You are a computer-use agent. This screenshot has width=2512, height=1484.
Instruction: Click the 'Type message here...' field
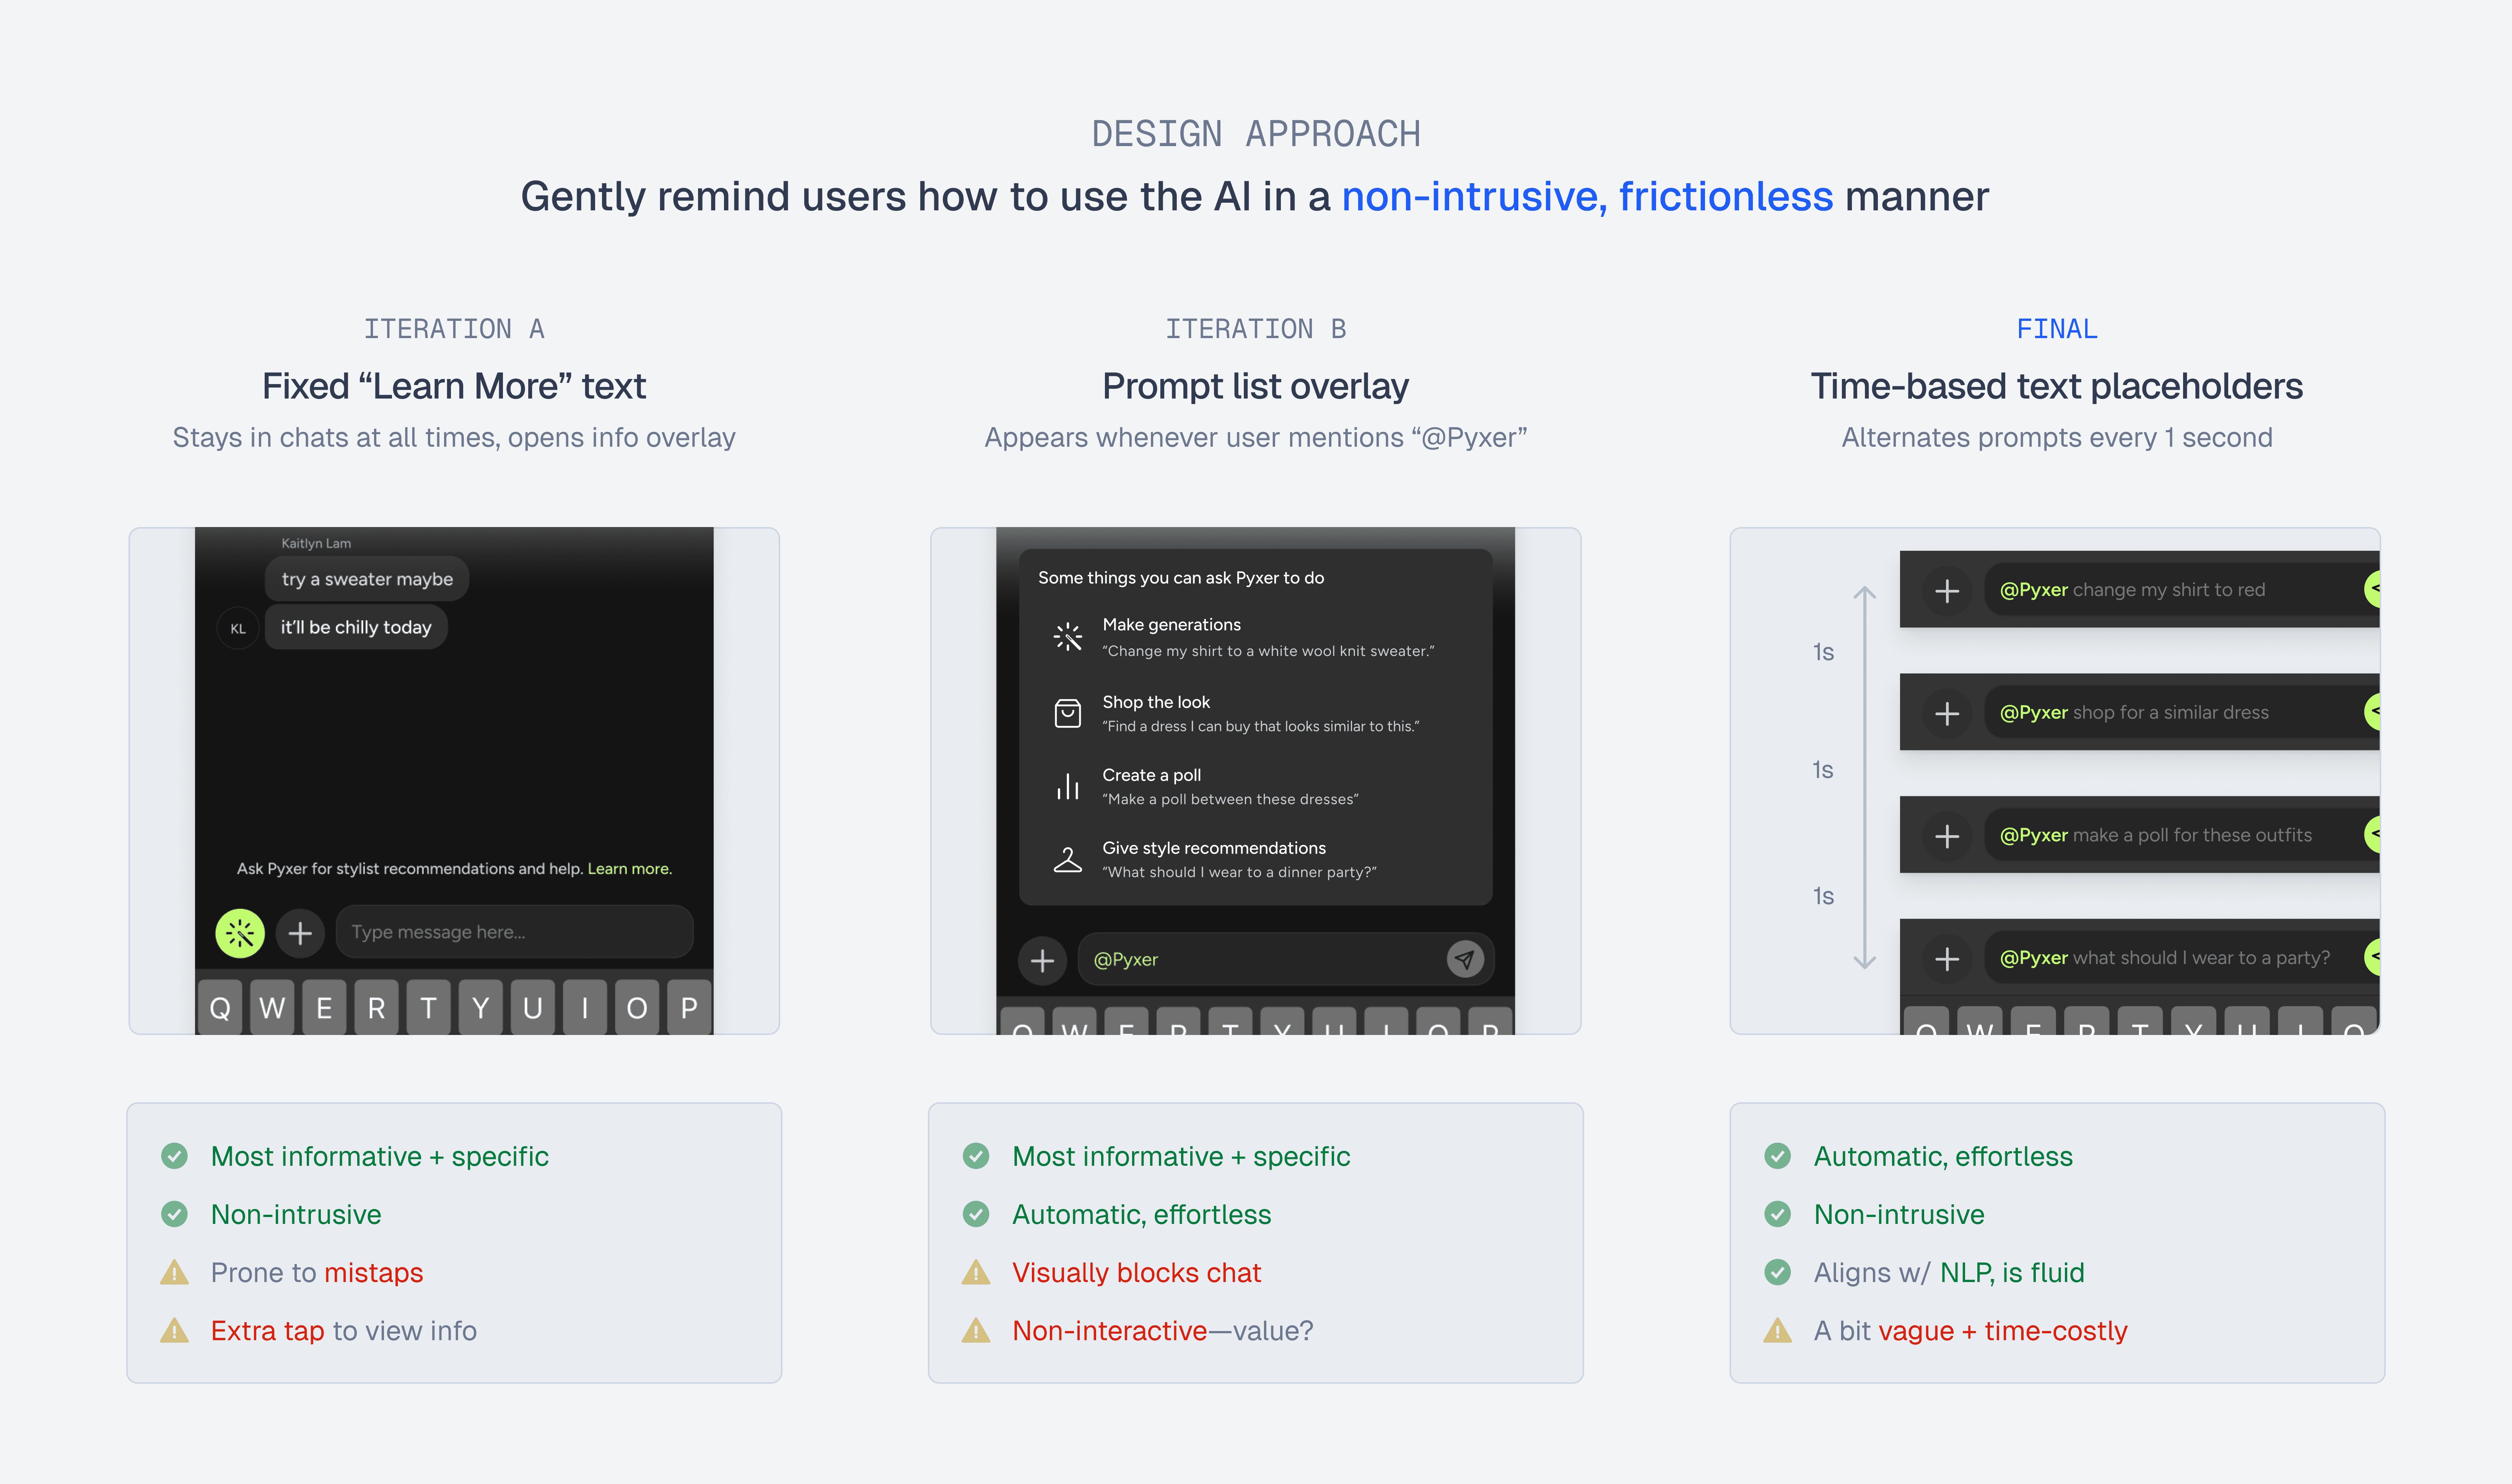(514, 932)
